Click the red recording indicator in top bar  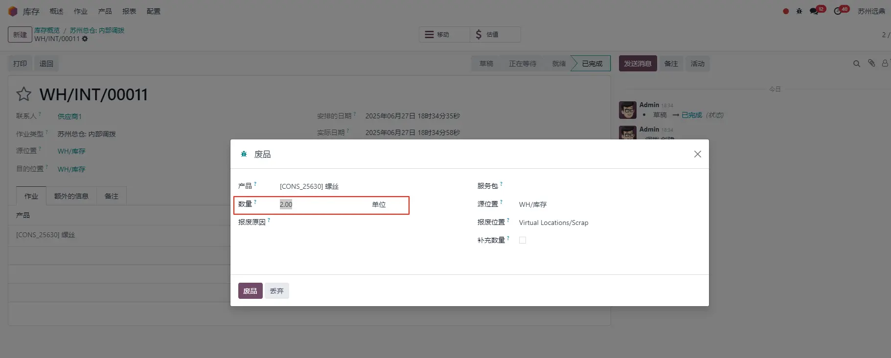[786, 11]
